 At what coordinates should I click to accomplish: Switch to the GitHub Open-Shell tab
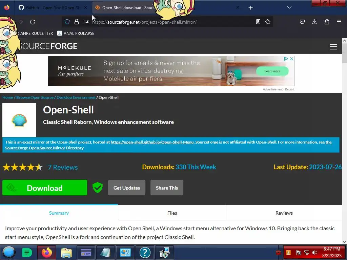pyautogui.click(x=53, y=8)
